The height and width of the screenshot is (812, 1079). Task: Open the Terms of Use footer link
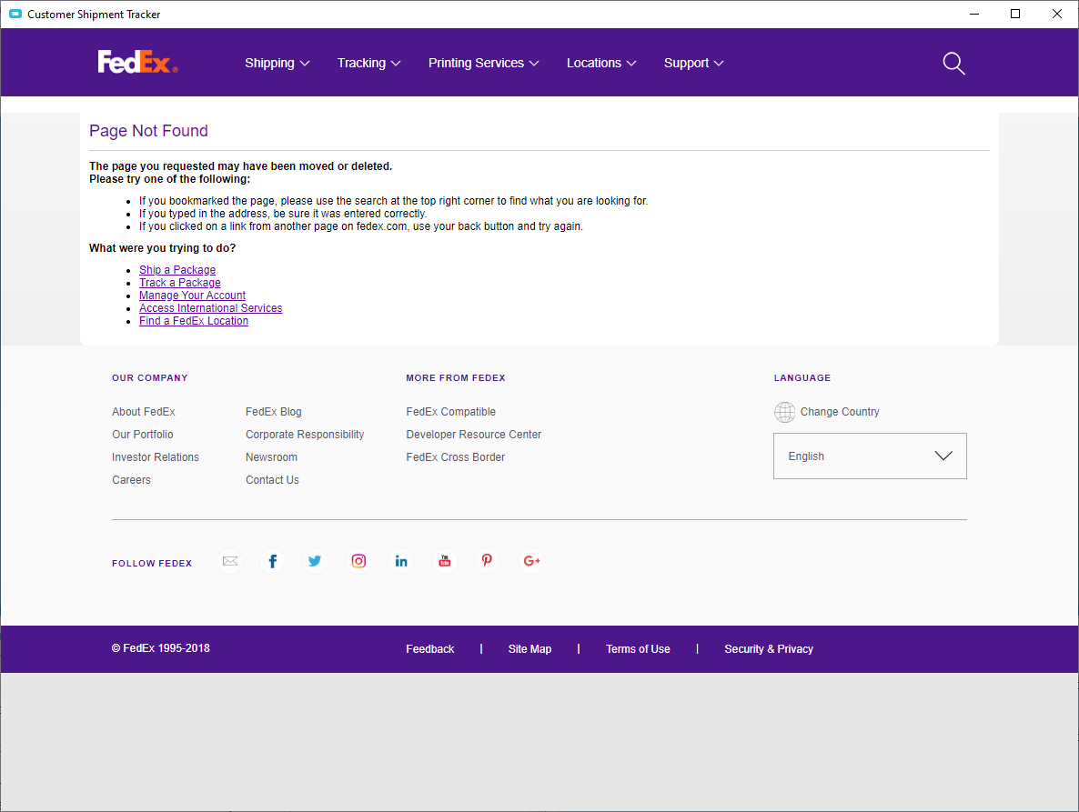(638, 649)
